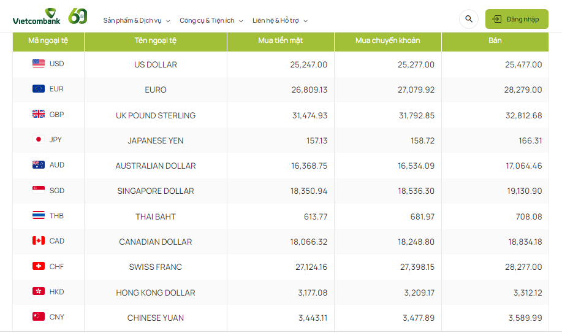The image size is (562, 333).
Task: Select the SINGAPORE DOLLAR currency name
Action: (156, 191)
